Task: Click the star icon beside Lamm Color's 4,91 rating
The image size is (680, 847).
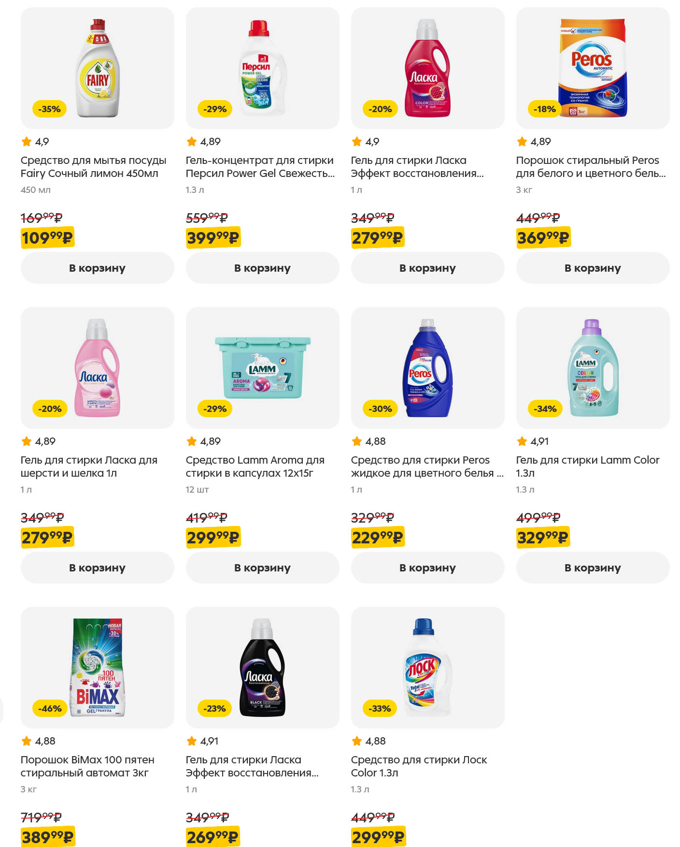Action: 522,441
